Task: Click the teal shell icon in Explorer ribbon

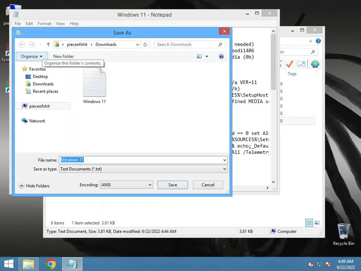Action: point(315,64)
